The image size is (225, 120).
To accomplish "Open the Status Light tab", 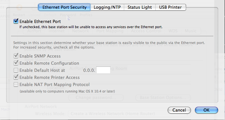I will tap(140, 7).
